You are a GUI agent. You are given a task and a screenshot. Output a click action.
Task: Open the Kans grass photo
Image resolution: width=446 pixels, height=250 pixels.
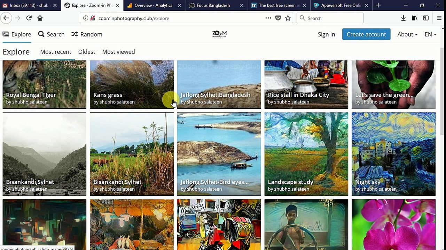point(132,84)
